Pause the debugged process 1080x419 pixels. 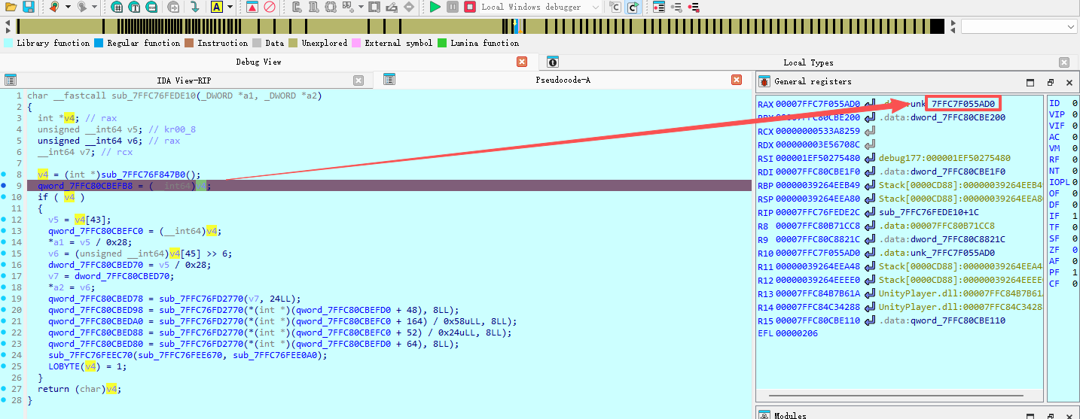point(453,7)
